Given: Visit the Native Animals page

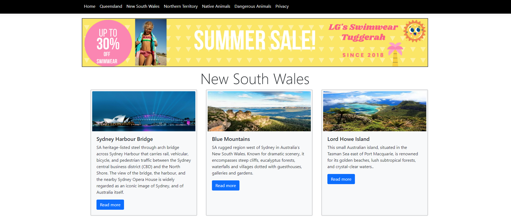Looking at the screenshot, I should tap(216, 6).
